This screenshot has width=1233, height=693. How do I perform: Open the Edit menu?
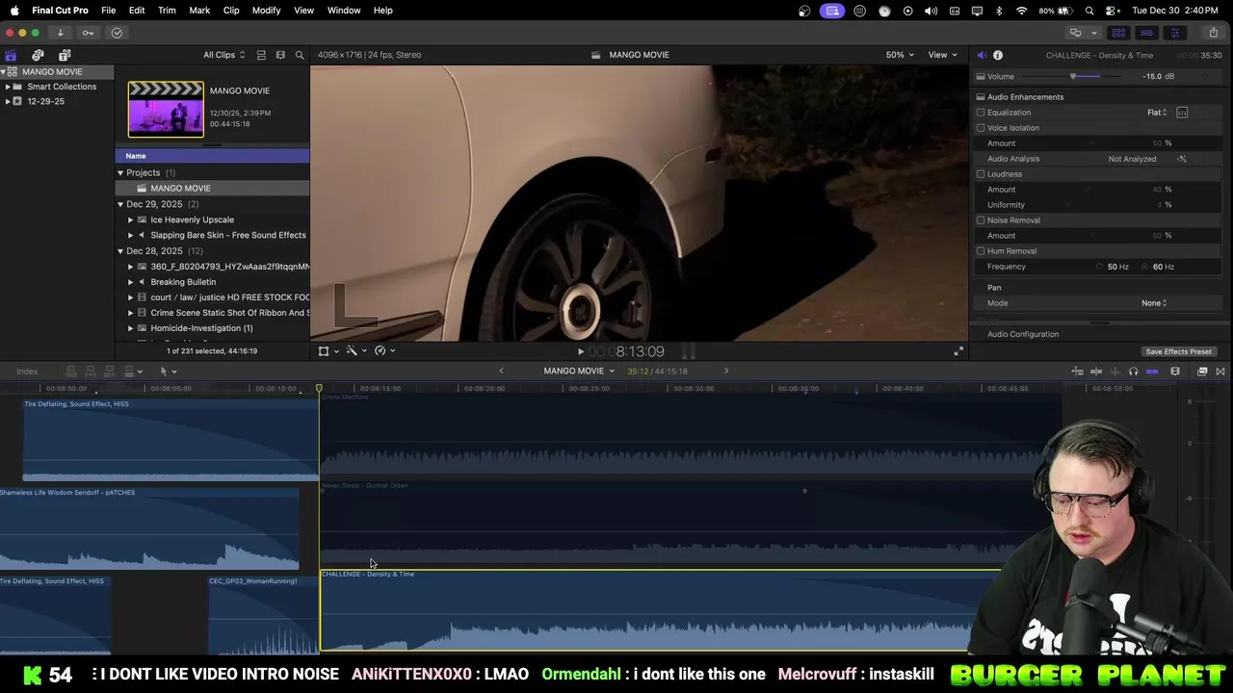[137, 11]
